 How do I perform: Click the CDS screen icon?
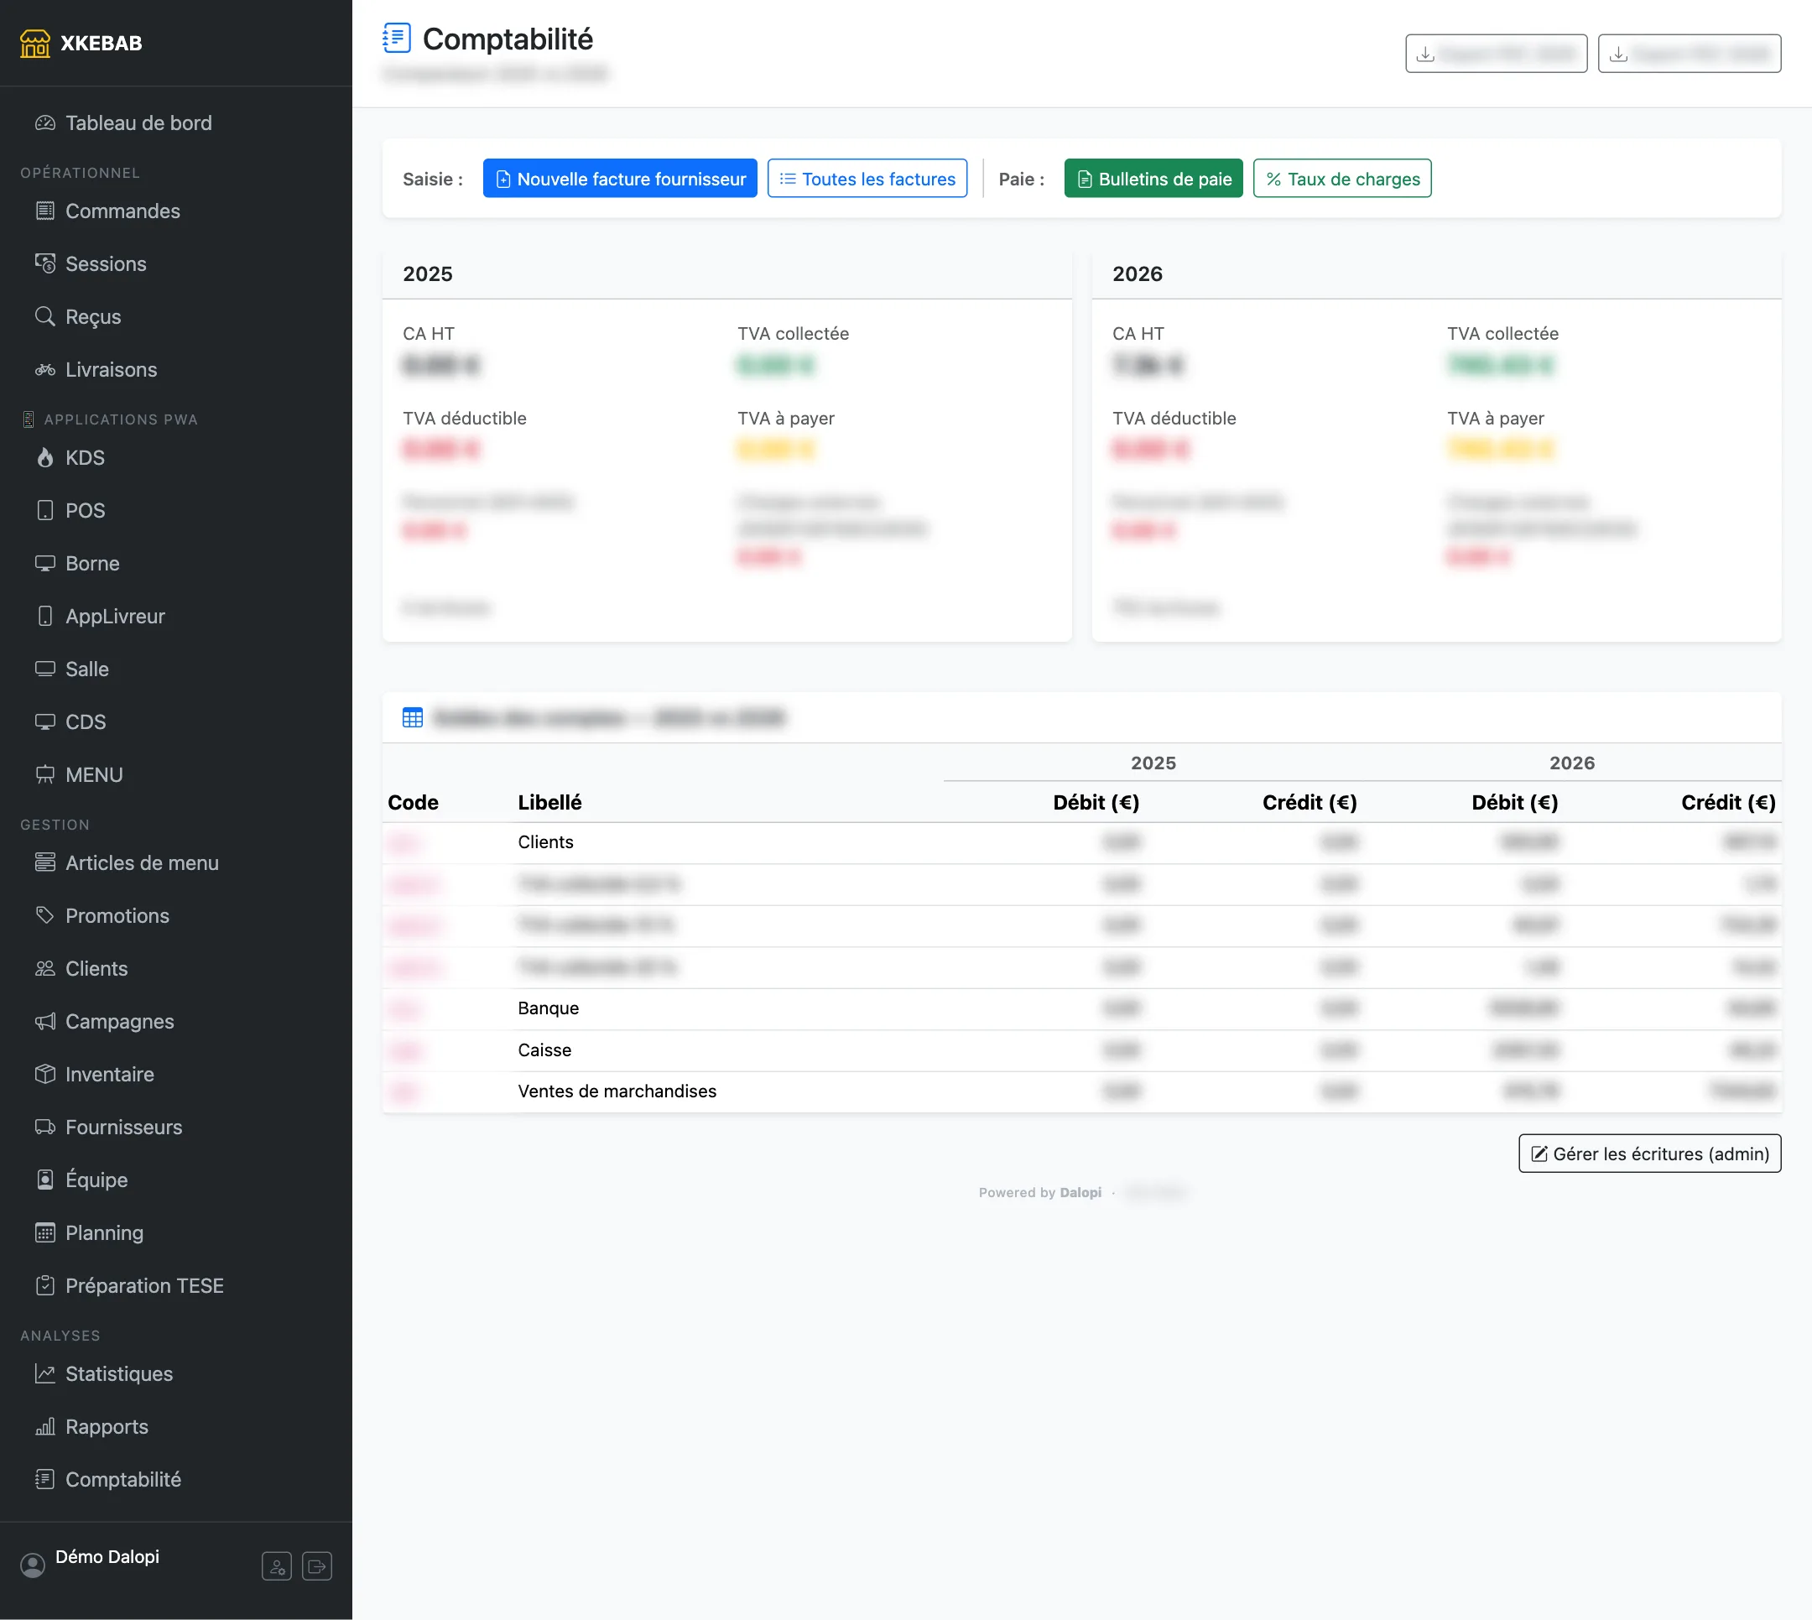tap(45, 721)
